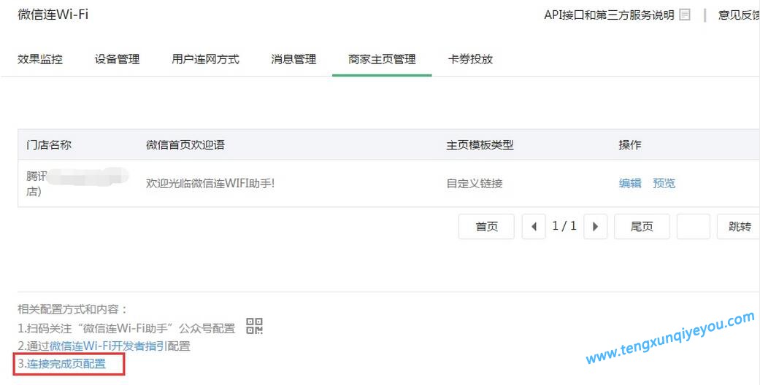Open the API接口和第三方服务说明 document icon
The image size is (760, 385).
tap(684, 15)
